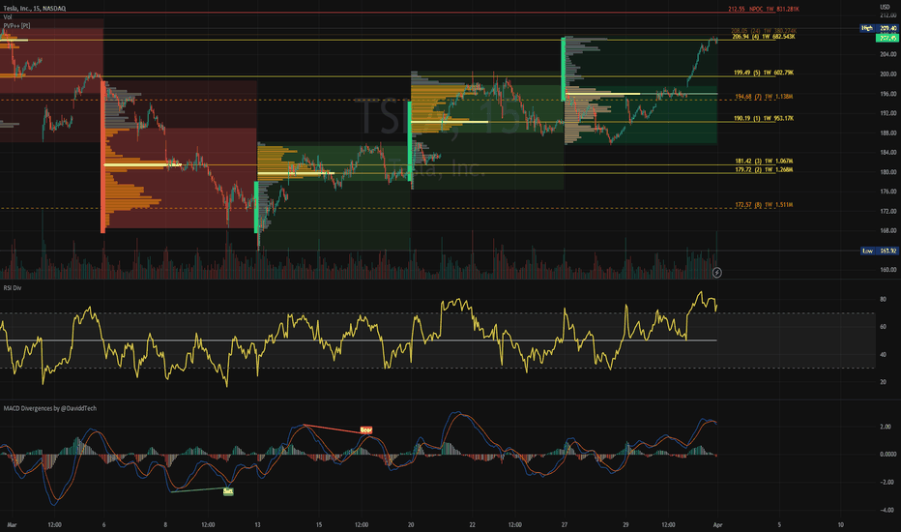Click 80 on the RSI scale
This screenshot has height=532, width=901.
click(x=883, y=300)
